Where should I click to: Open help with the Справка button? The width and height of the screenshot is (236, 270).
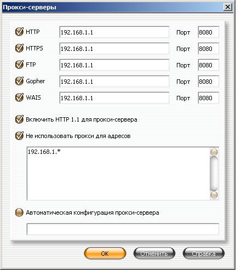pyautogui.click(x=204, y=254)
